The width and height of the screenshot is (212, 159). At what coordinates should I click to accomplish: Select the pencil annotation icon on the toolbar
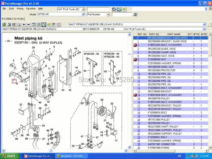54,24
